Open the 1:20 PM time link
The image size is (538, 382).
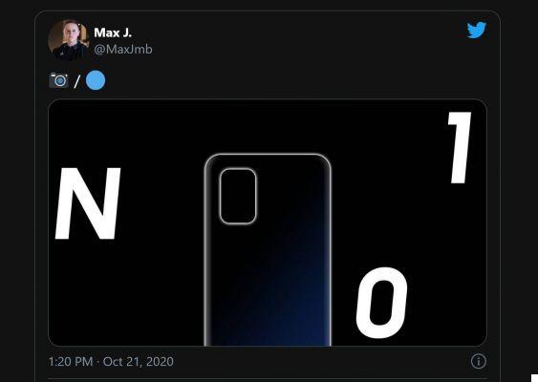(71, 361)
